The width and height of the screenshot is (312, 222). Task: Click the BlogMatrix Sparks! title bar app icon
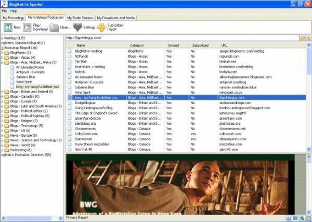(4, 4)
